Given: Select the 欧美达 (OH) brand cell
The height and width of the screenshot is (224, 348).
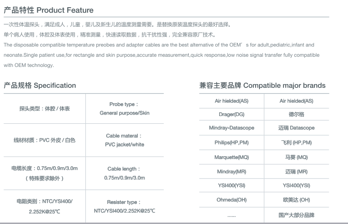Looking at the screenshot, I should point(296,200).
